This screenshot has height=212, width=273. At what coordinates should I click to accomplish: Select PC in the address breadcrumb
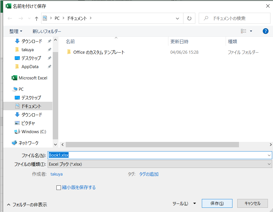[57, 18]
